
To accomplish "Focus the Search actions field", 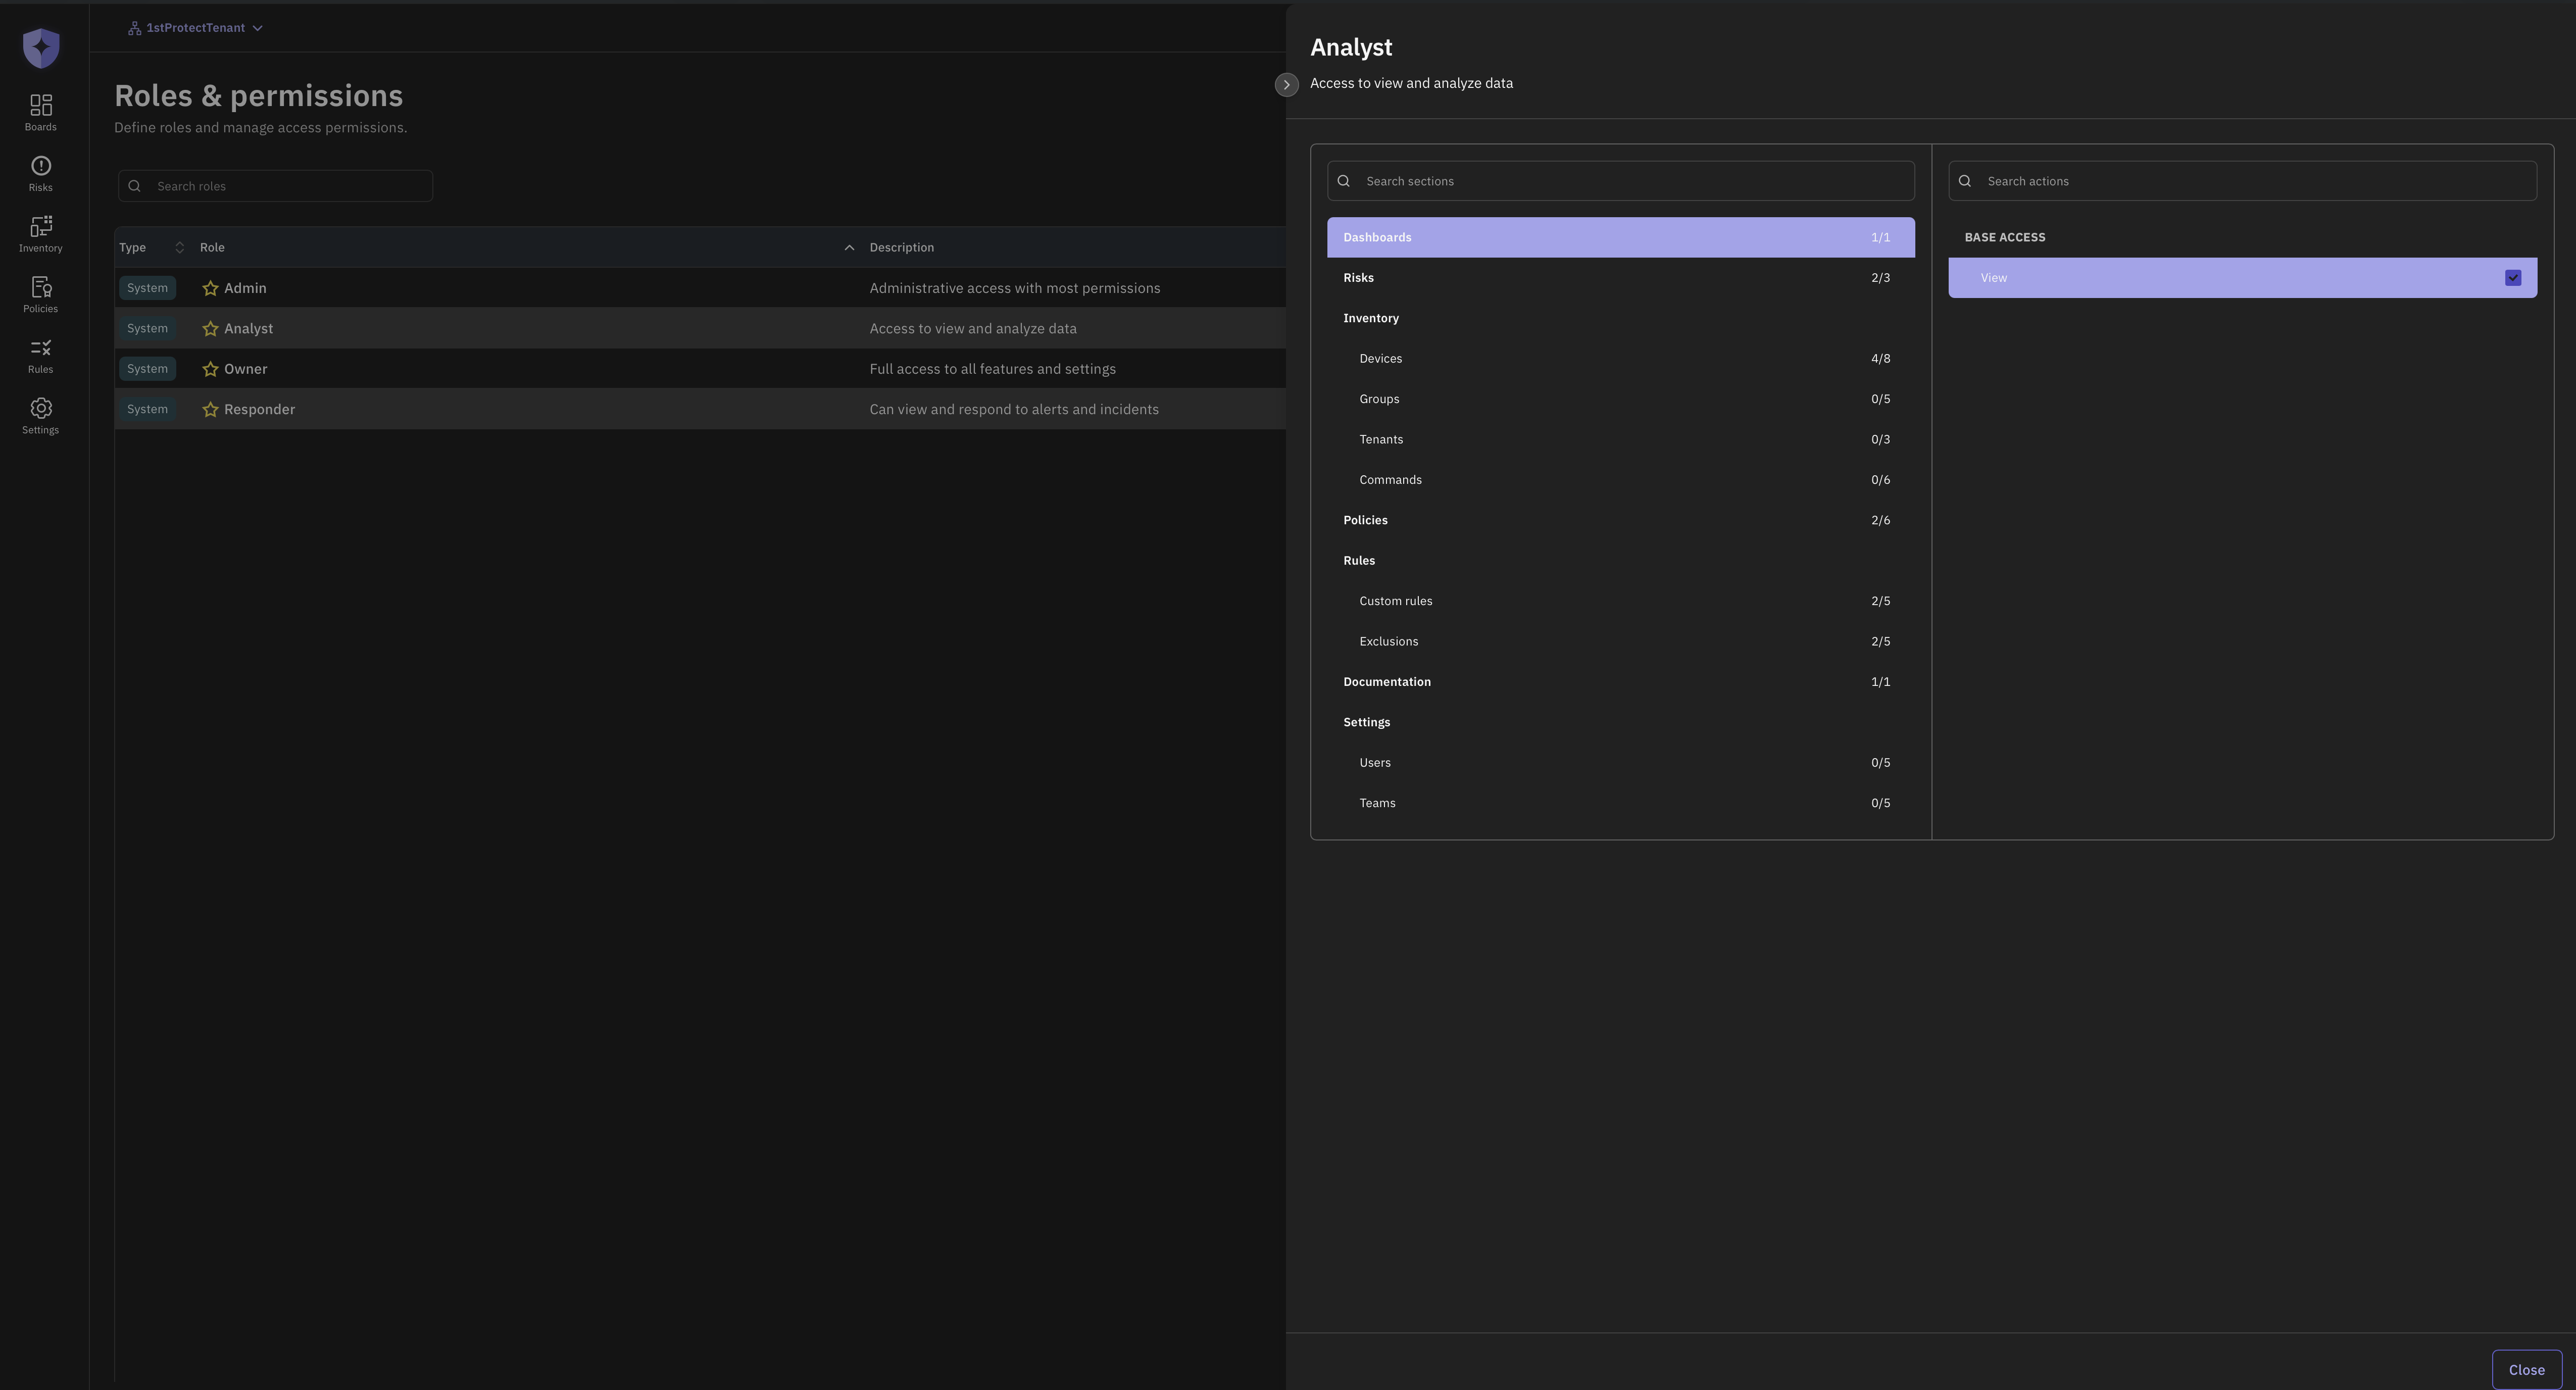I will (2242, 181).
